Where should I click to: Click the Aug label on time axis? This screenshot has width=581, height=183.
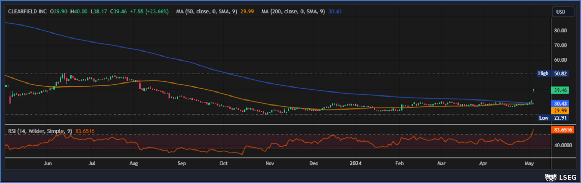[x=134, y=163]
